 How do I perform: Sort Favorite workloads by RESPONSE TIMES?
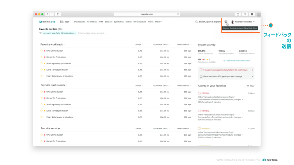click(161, 45)
